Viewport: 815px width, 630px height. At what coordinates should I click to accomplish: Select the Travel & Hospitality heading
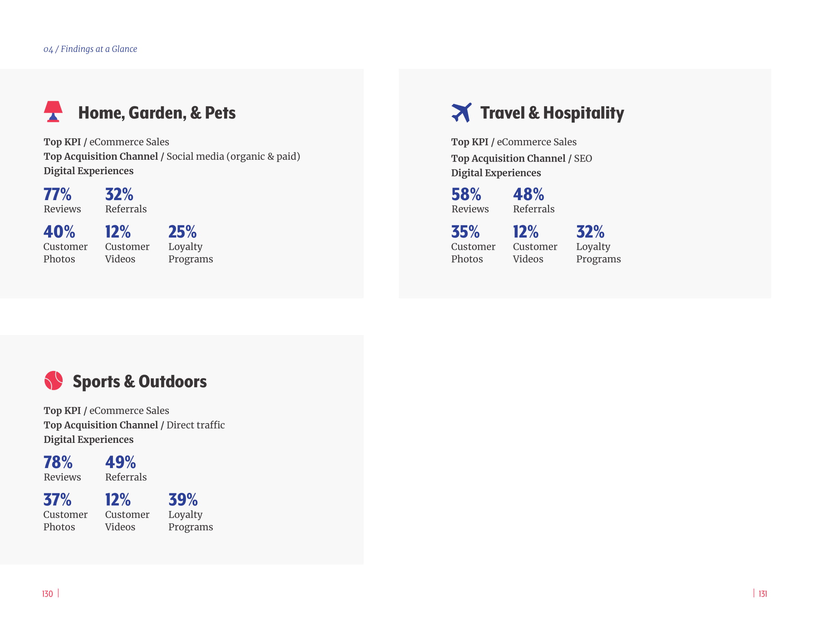point(552,113)
